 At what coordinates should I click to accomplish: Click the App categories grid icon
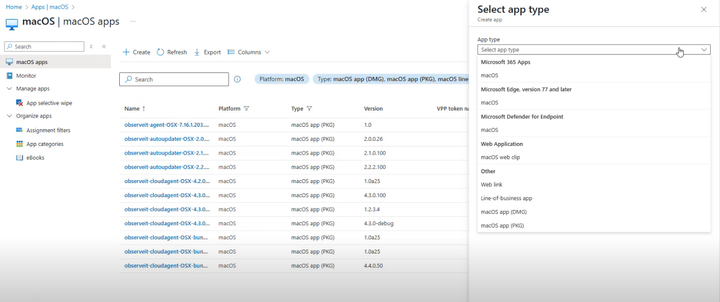click(20, 144)
